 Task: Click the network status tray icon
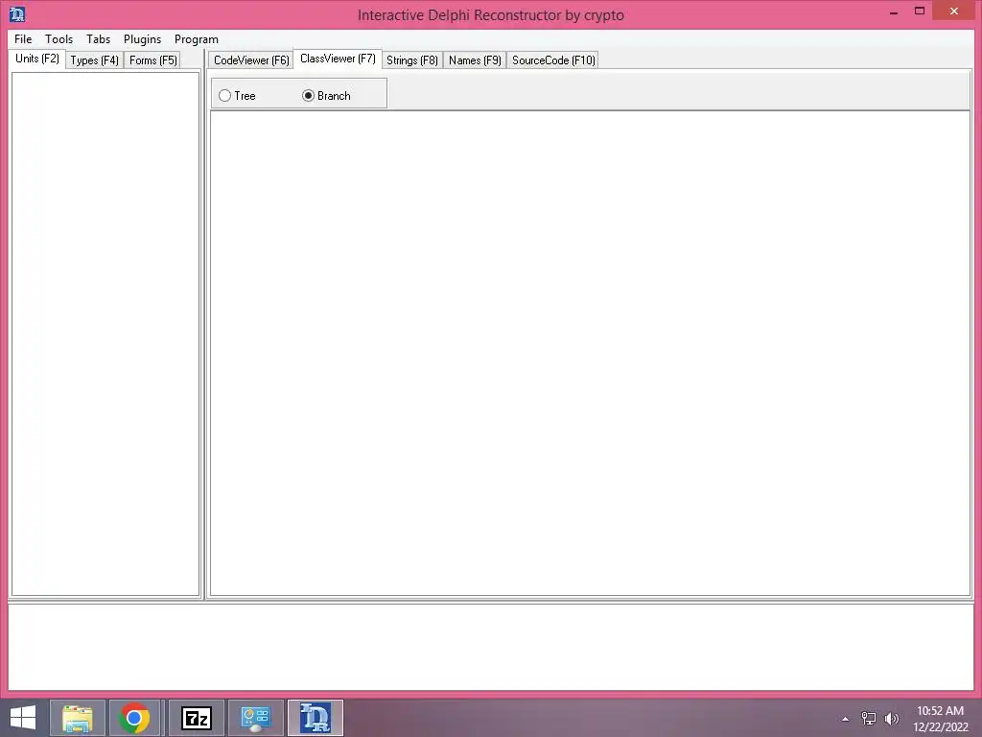[869, 719]
